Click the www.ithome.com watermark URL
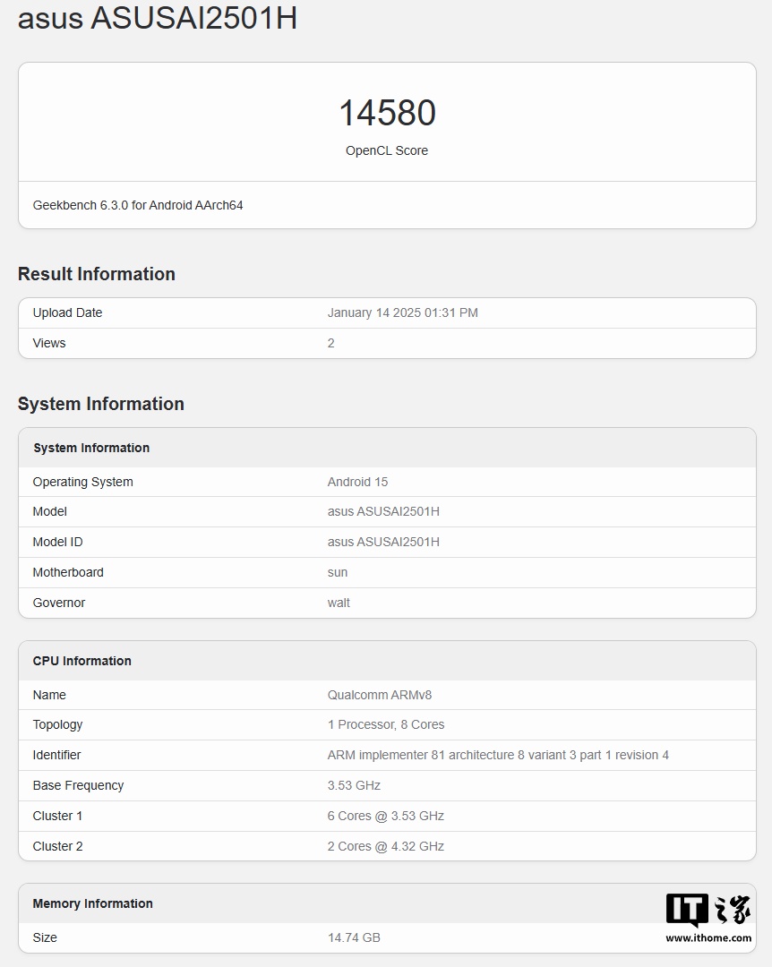The image size is (772, 967). pyautogui.click(x=708, y=937)
